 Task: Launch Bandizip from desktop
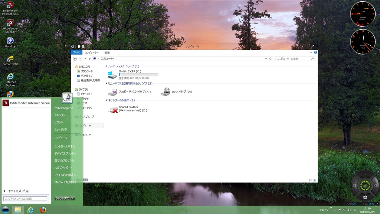click(10, 42)
